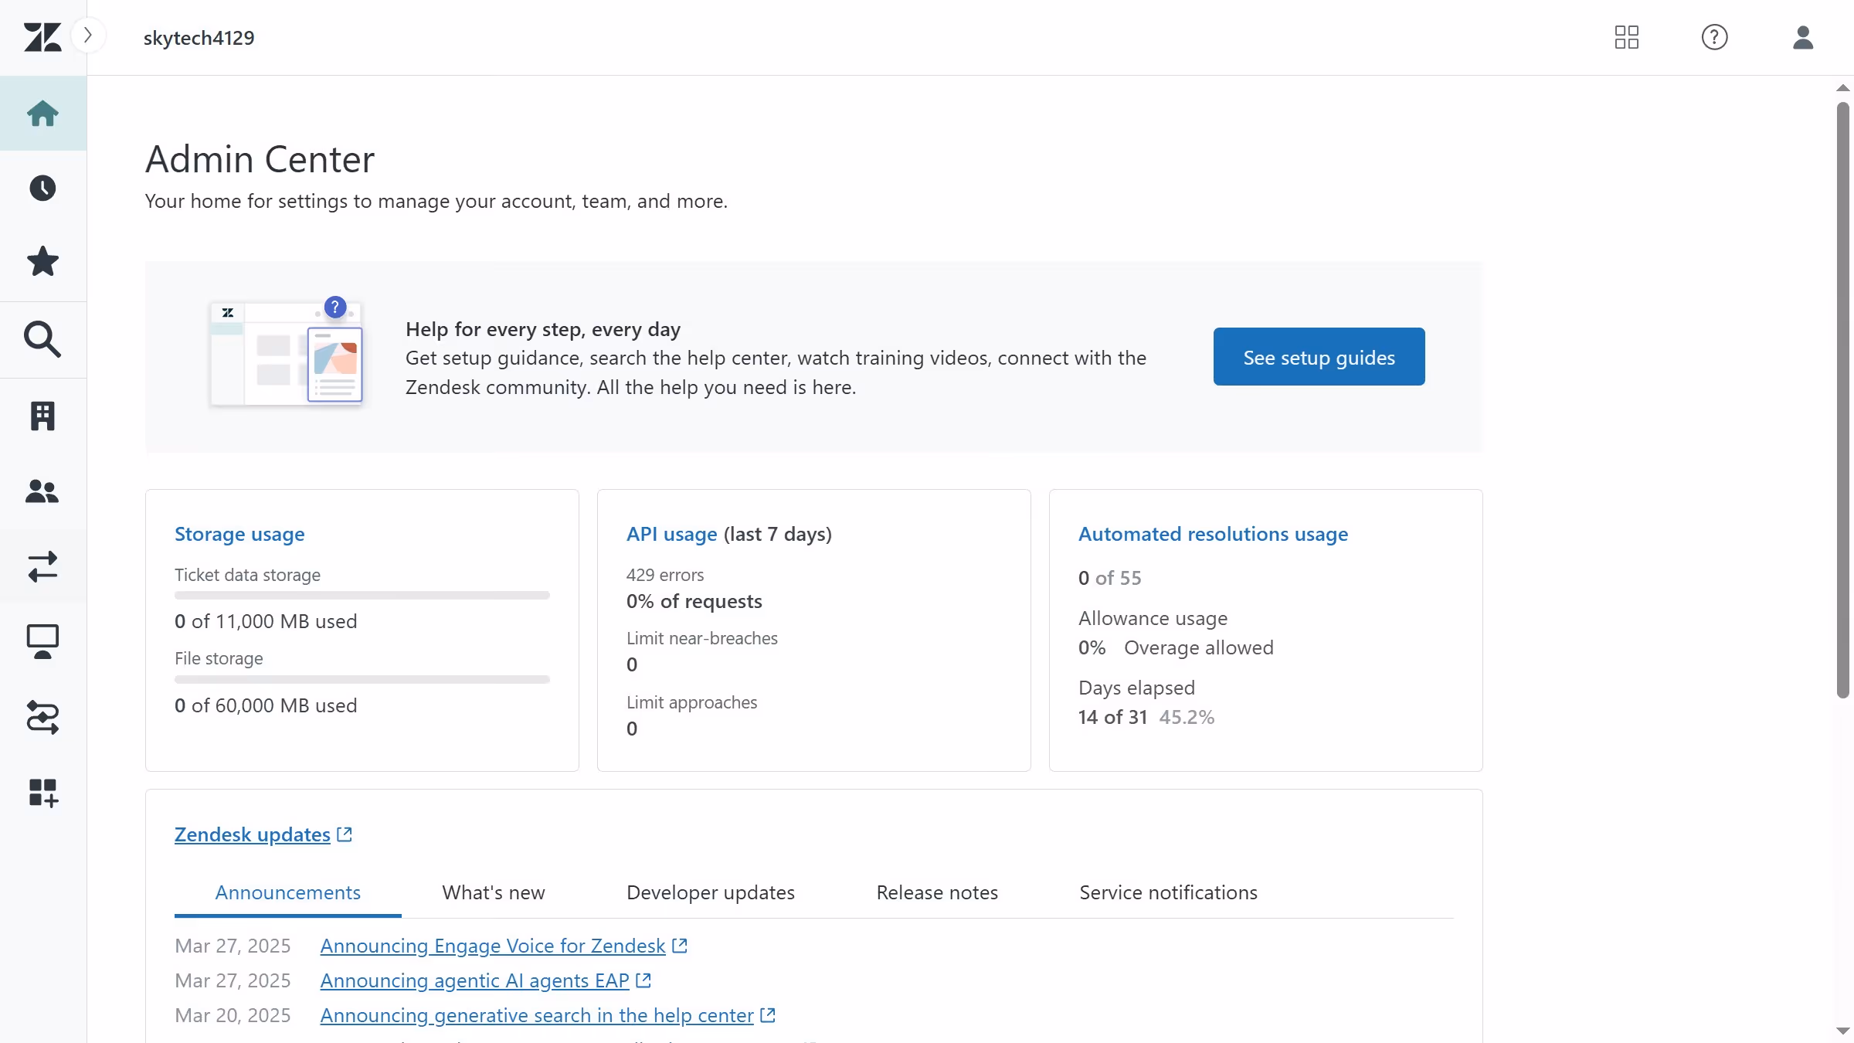Open the Home sidebar icon

42,113
